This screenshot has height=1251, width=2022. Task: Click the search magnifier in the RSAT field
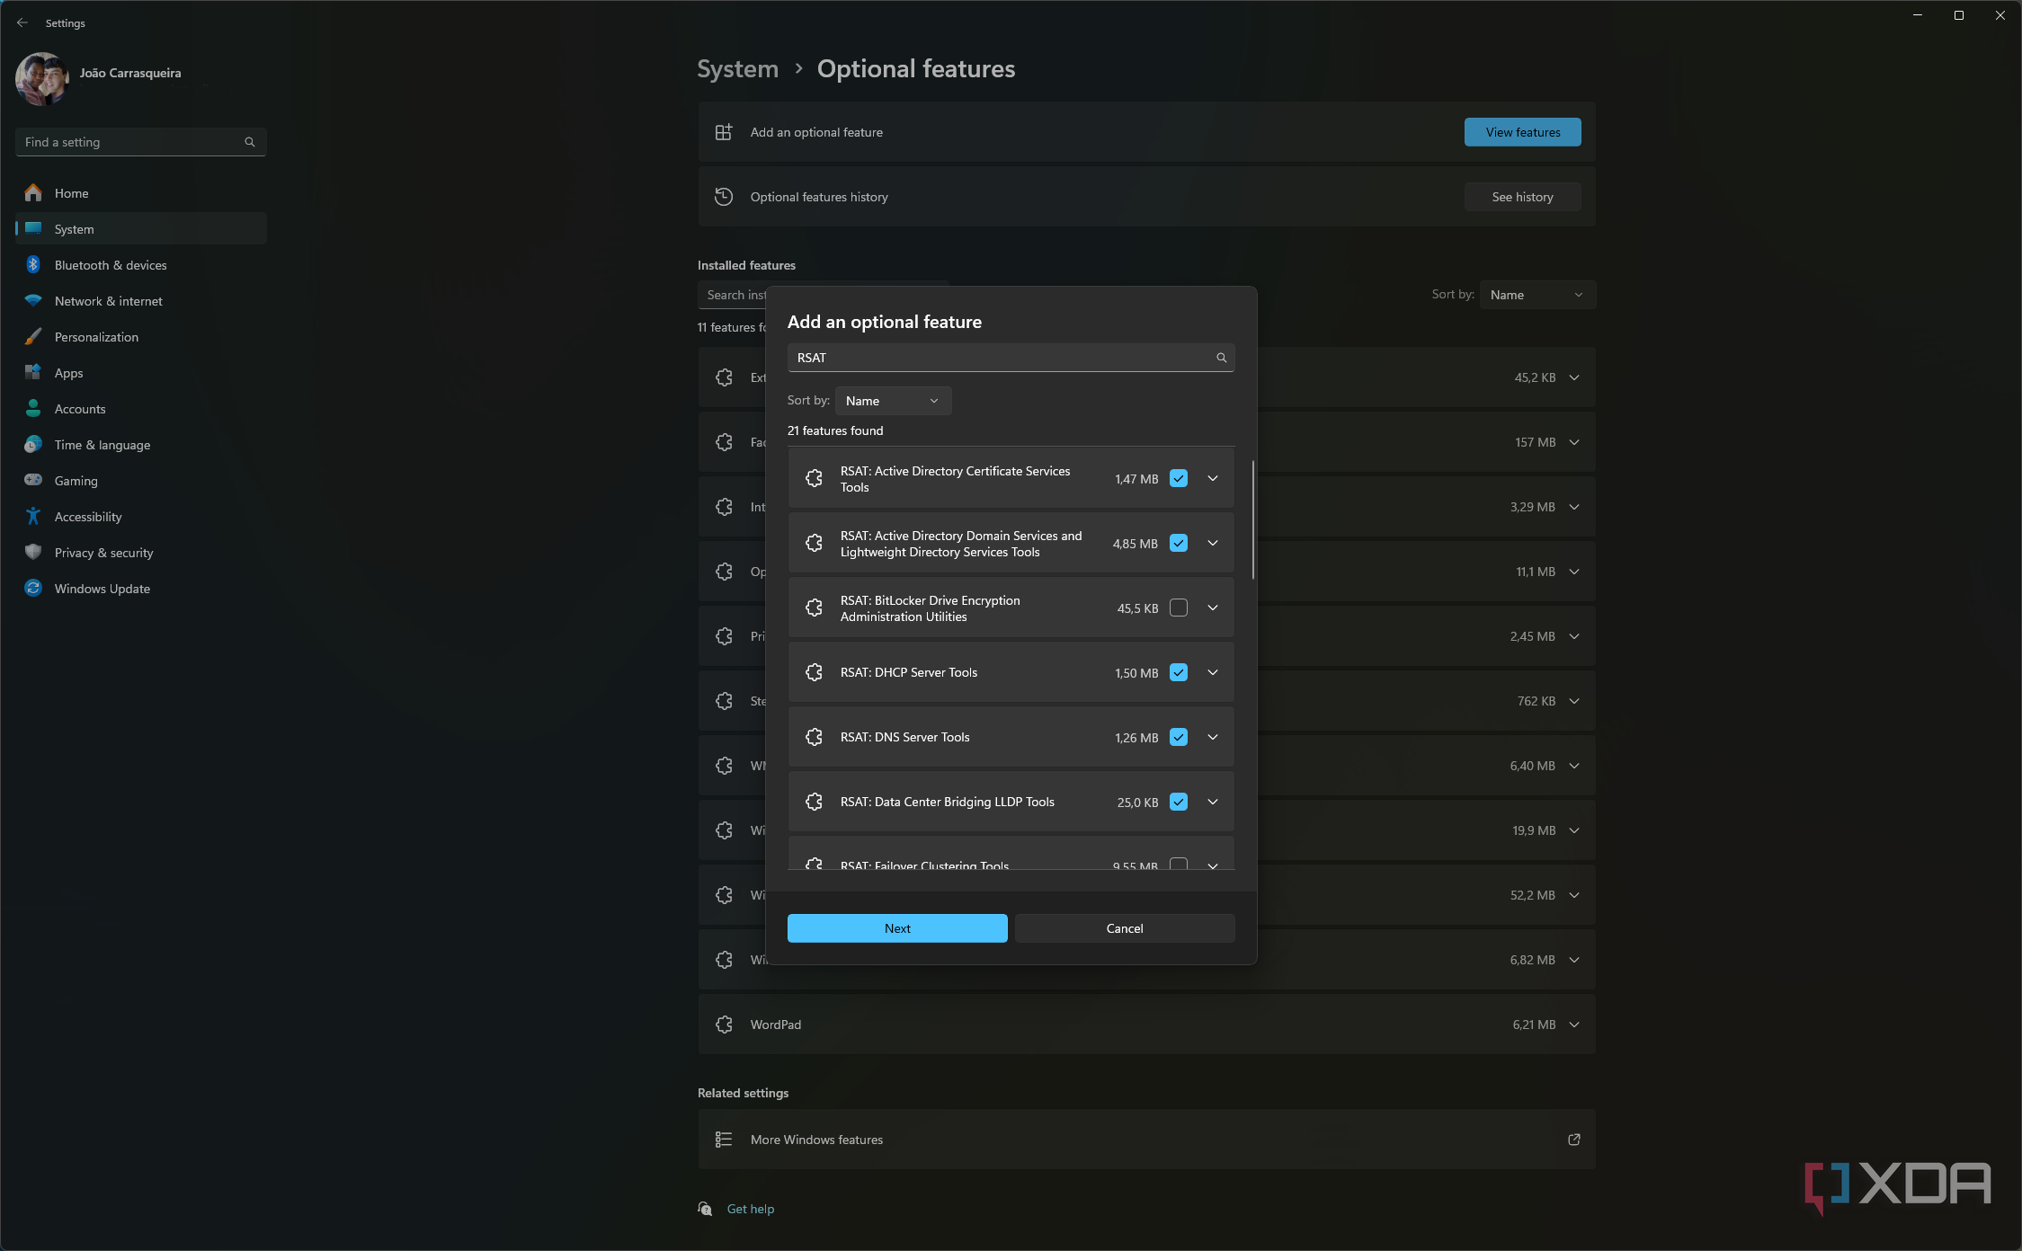tap(1221, 358)
